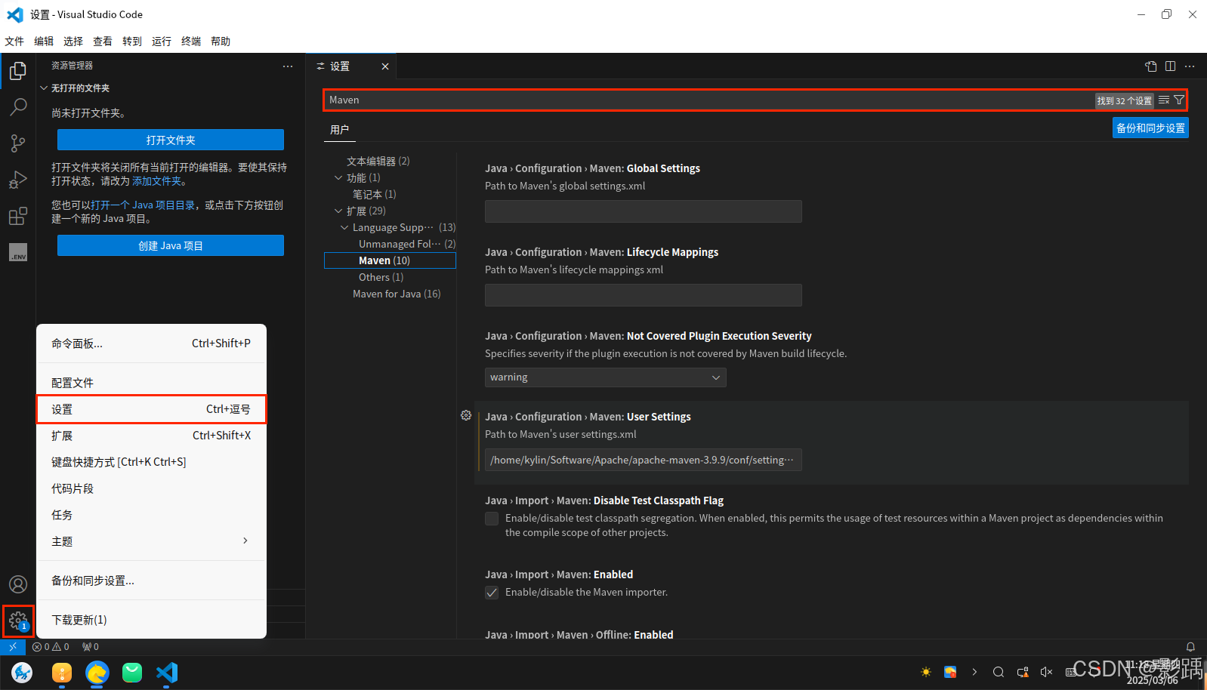This screenshot has height=690, width=1207.
Task: Click remote window indicator in status bar
Action: [13, 647]
